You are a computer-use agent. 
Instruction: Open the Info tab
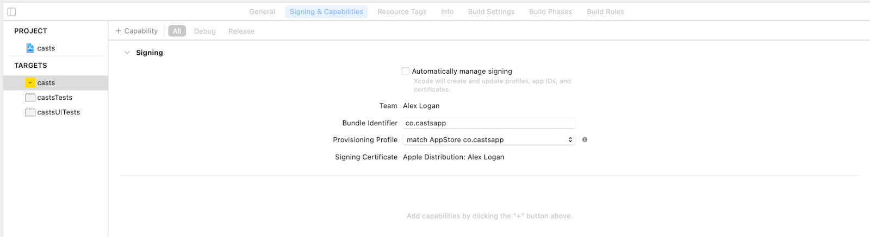(x=447, y=11)
